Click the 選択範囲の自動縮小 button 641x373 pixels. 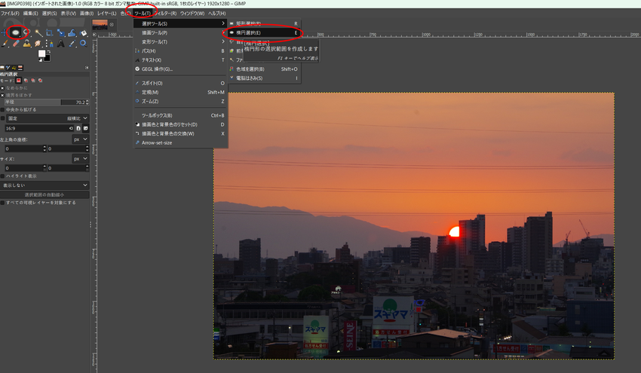(x=44, y=195)
